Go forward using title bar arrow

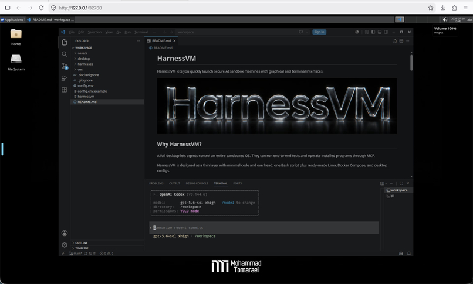click(171, 32)
